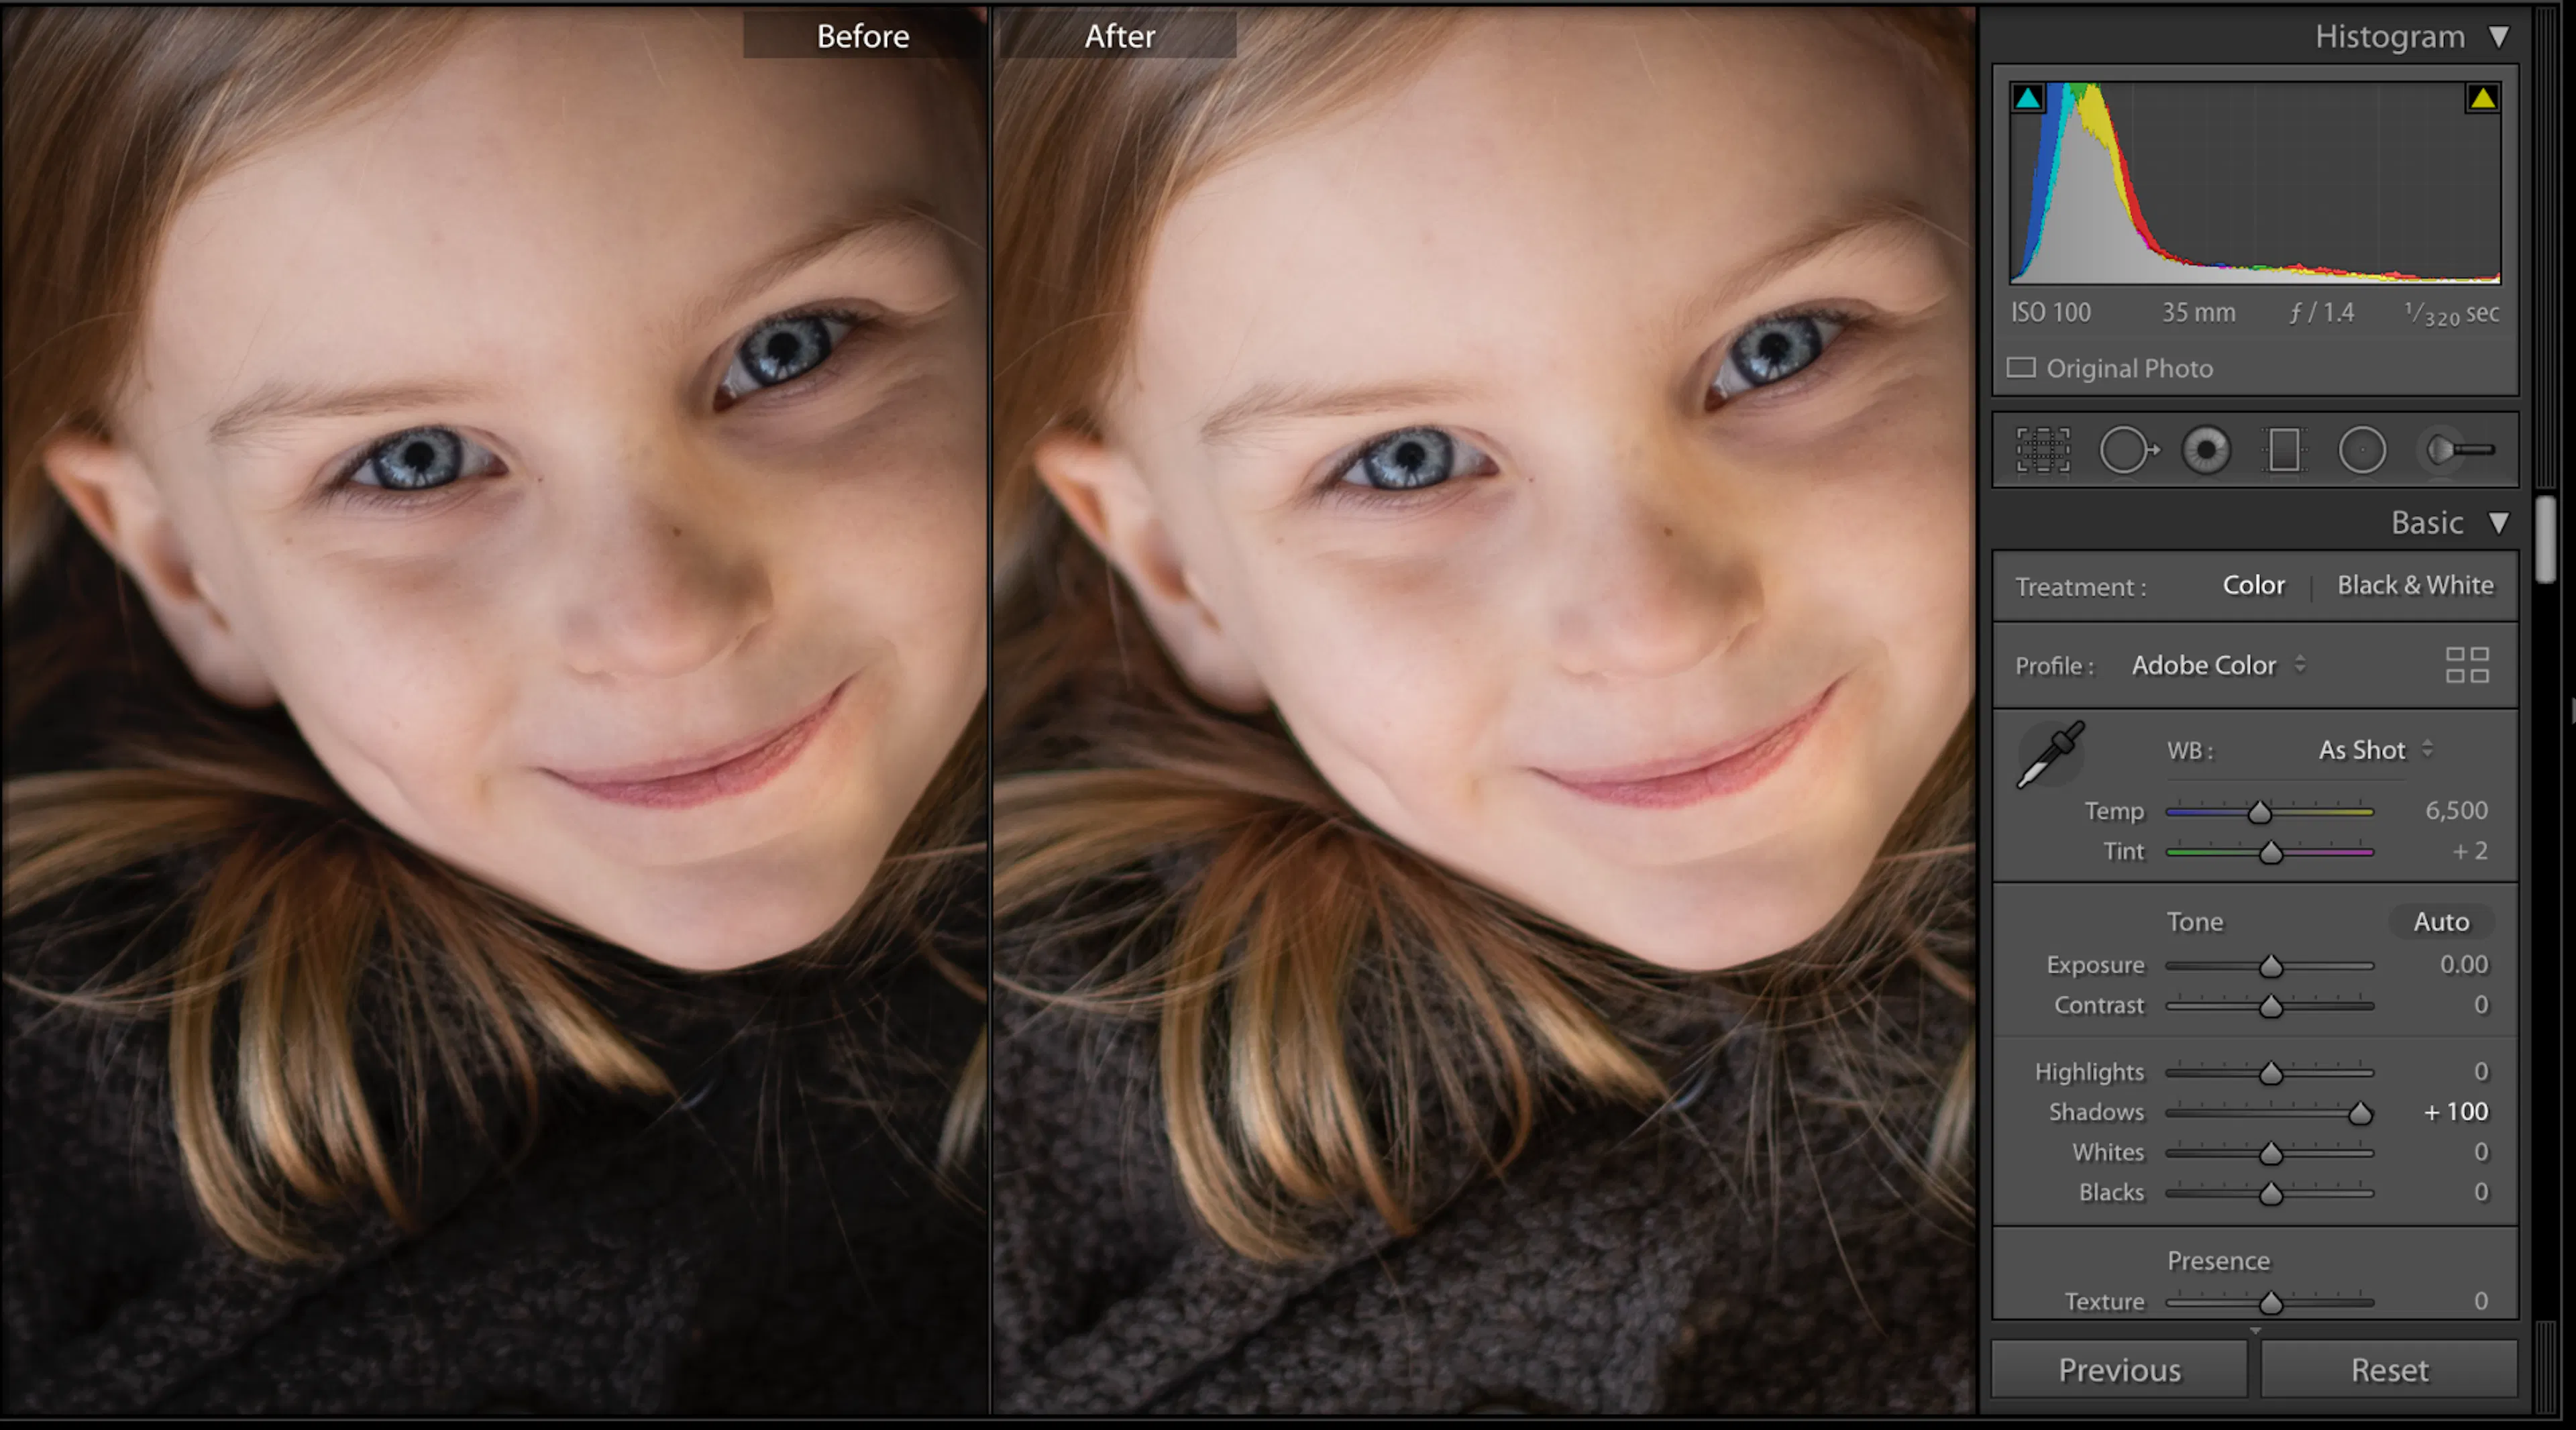Viewport: 2576px width, 1430px height.
Task: Select the Spot Removal tool
Action: pyautogui.click(x=2127, y=450)
